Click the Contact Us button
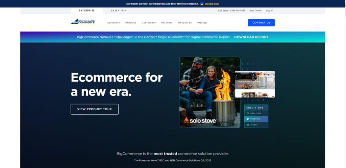346x168 pixels. click(x=261, y=23)
